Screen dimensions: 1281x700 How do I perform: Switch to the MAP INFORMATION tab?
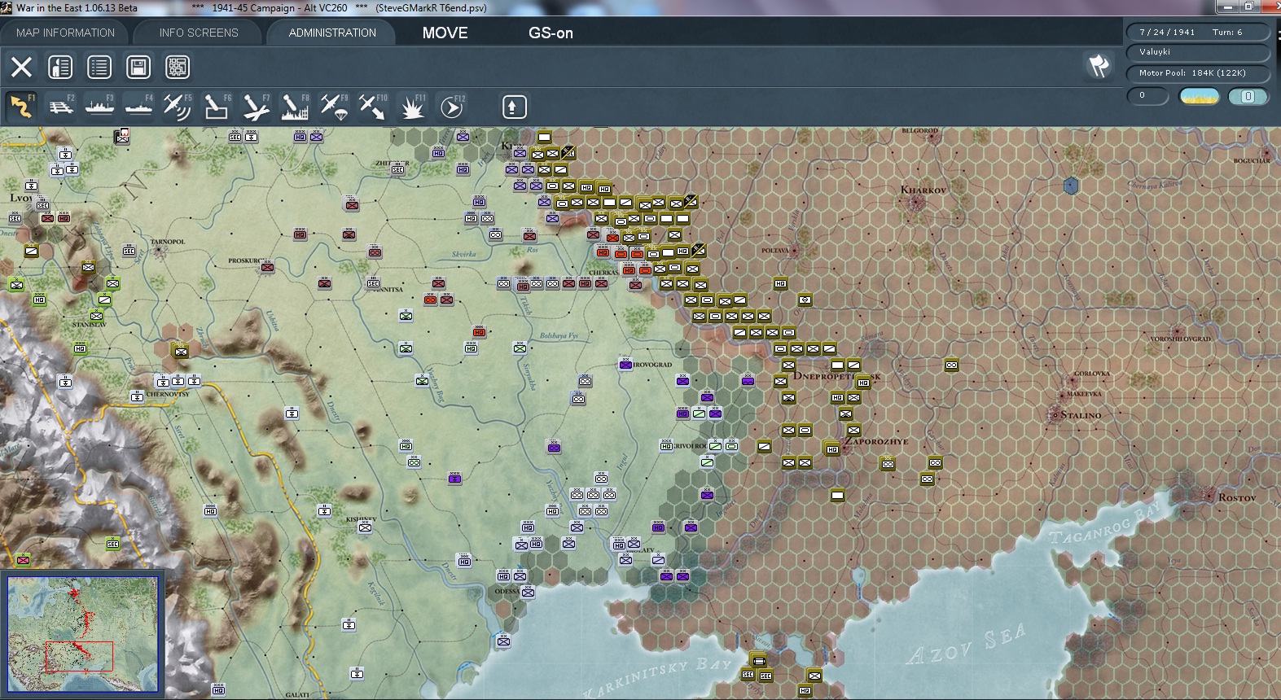click(x=65, y=33)
